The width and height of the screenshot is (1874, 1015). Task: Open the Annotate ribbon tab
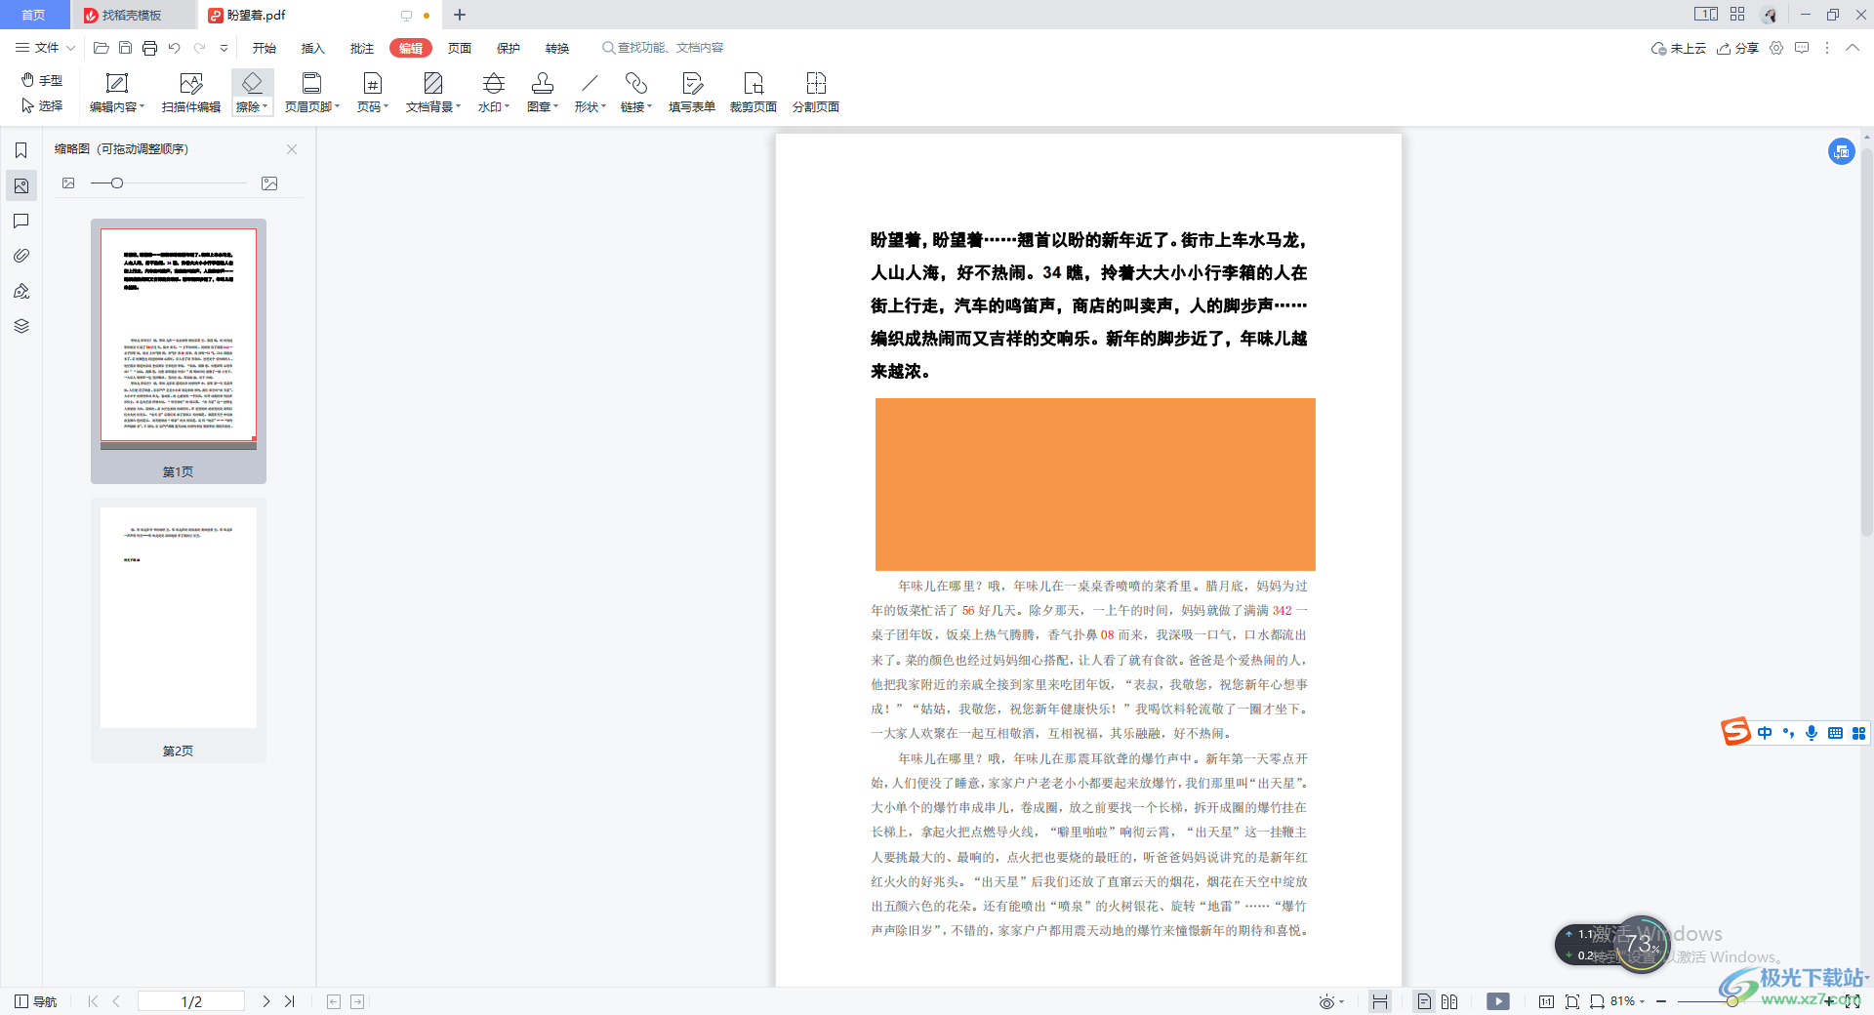point(362,48)
